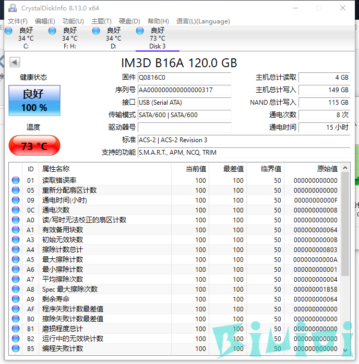This screenshot has height=364, width=359.
Task: Click the disk title IM3D B16A 120.0 GB
Action: click(x=179, y=63)
